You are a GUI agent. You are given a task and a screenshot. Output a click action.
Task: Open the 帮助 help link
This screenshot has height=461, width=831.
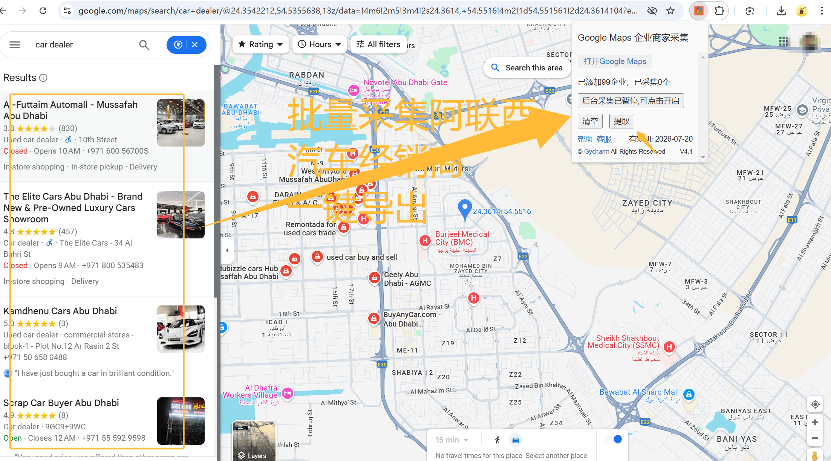[x=585, y=139]
